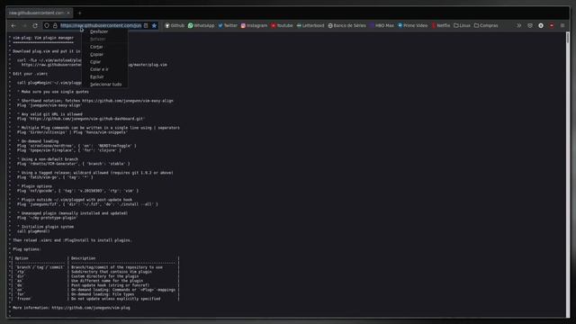This screenshot has width=576, height=324.
Task: Click 'Any valid git URL is allowed' line
Action: (49, 114)
